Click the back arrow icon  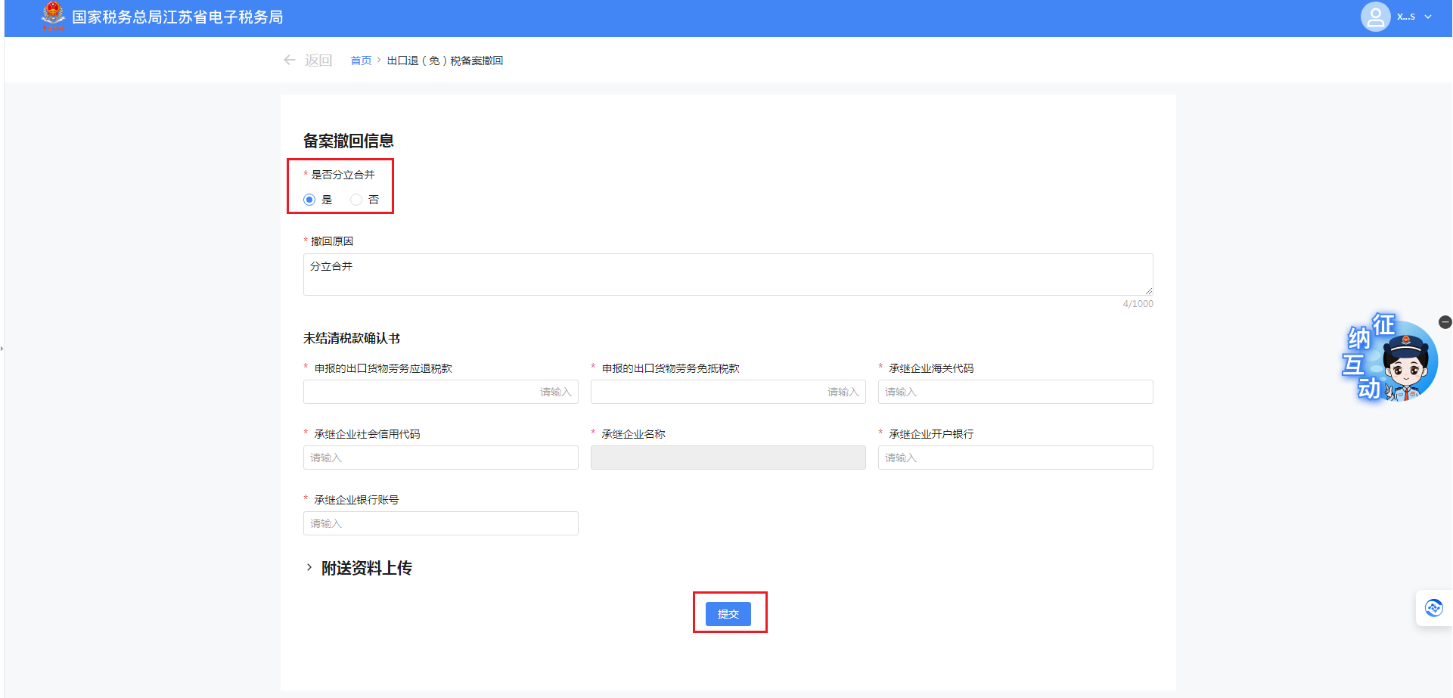coord(290,60)
